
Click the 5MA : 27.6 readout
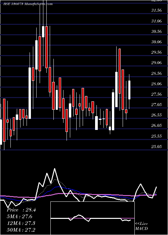(x=19, y=217)
